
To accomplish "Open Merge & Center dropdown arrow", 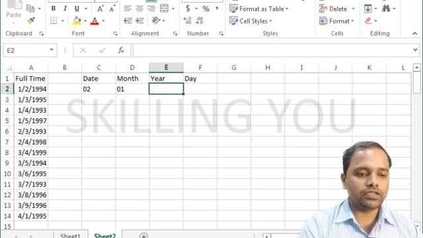I will click(173, 9).
